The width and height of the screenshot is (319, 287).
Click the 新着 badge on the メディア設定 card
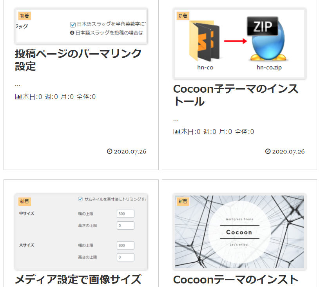pyautogui.click(x=24, y=201)
